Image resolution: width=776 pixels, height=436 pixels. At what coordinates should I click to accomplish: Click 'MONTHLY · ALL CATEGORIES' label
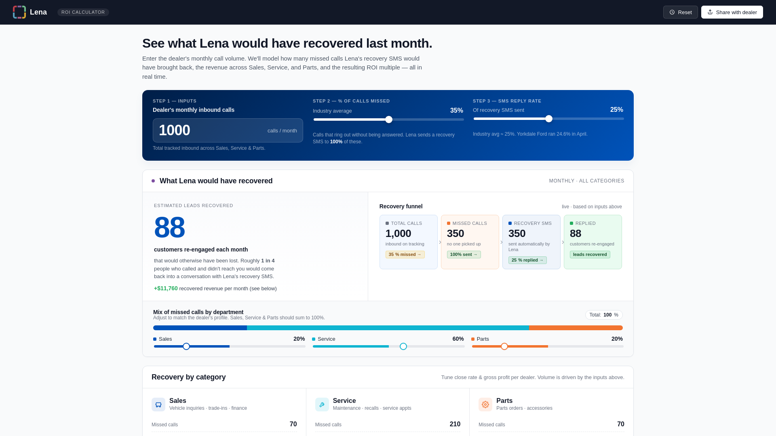pyautogui.click(x=586, y=181)
